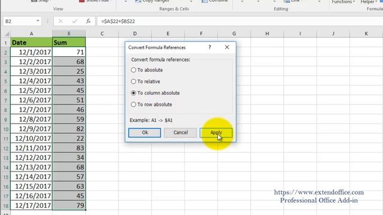This screenshot has height=215, width=383.
Task: Click the formula bar Cancel X icon
Action: click(x=60, y=21)
